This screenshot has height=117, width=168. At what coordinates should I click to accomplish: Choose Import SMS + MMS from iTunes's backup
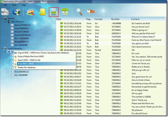(45, 53)
